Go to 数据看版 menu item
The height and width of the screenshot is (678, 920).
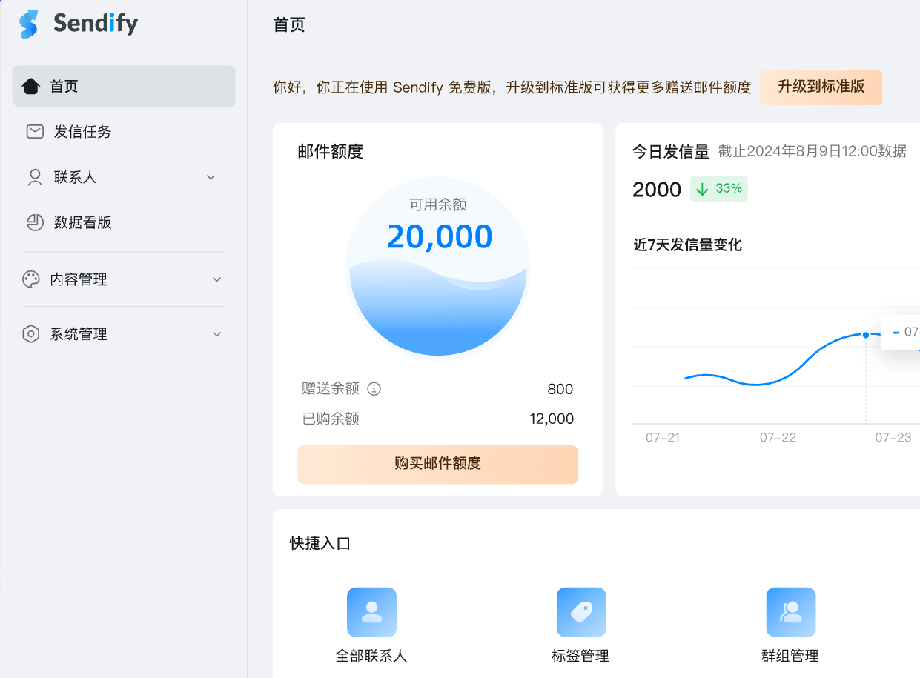point(83,223)
